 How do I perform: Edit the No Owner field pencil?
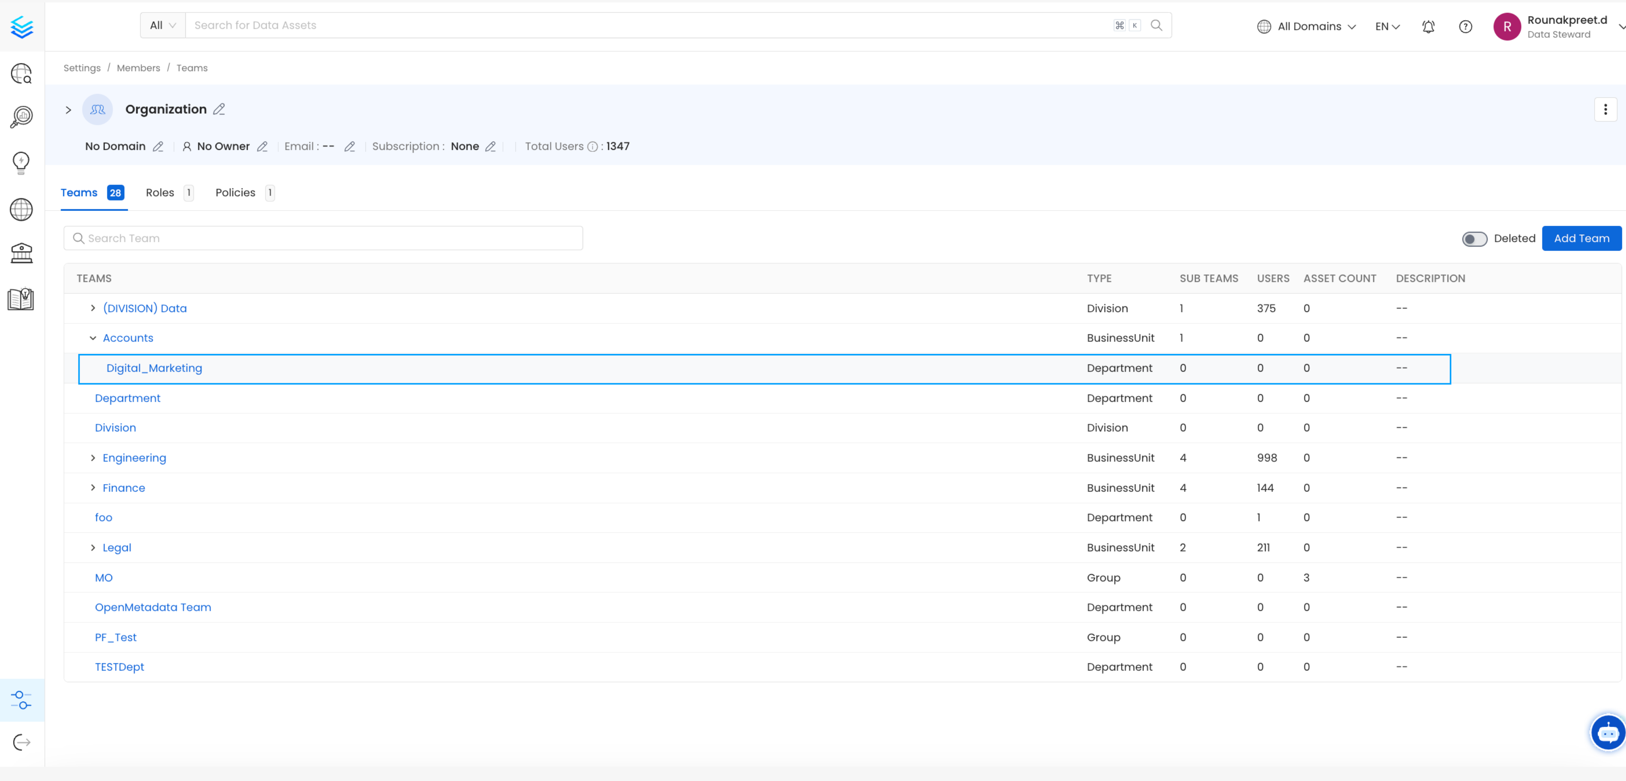pyautogui.click(x=263, y=146)
